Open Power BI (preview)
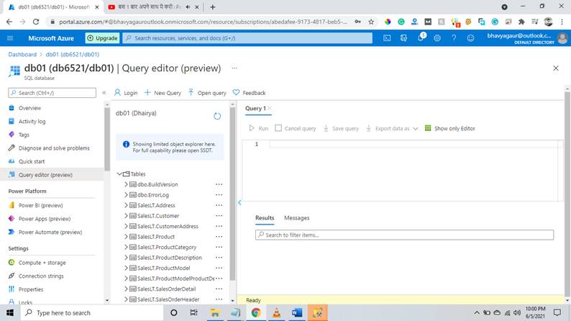The image size is (571, 321). point(41,205)
